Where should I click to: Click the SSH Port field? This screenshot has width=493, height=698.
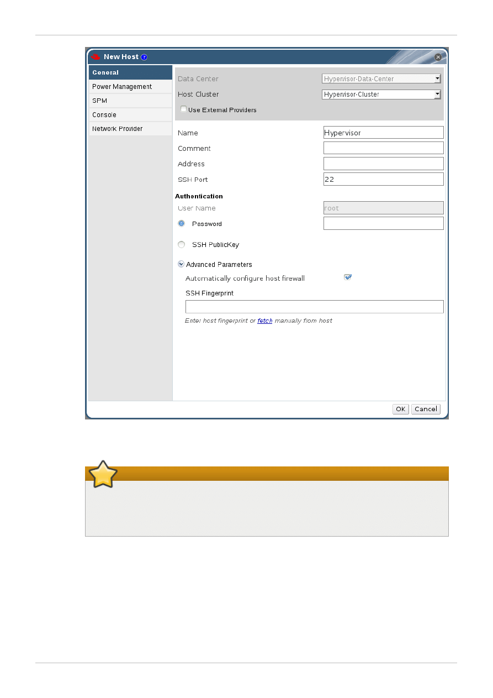[x=383, y=179]
